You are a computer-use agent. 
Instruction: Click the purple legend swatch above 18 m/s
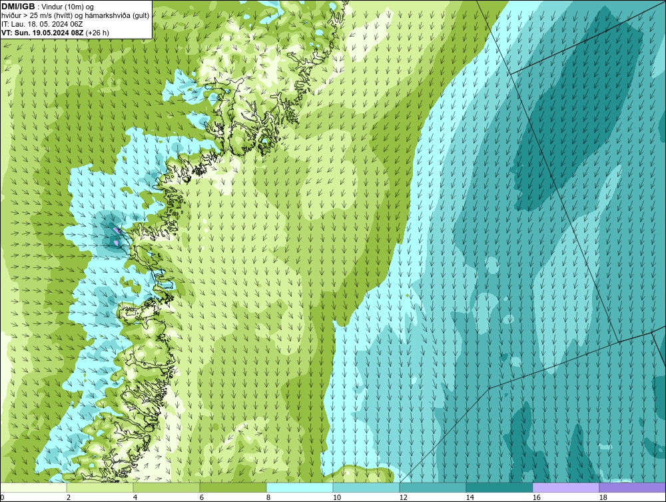click(x=632, y=487)
